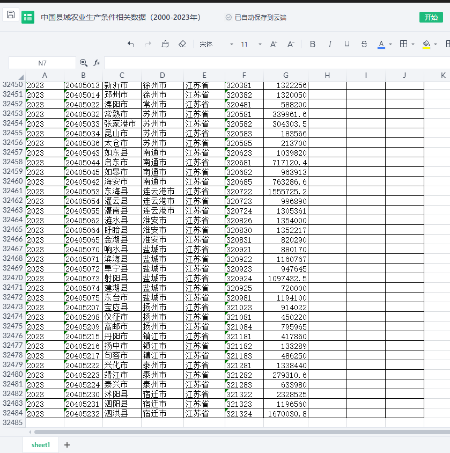Screen dimensions: 450x453
Task: Click cell containing 溧阳市
Action: [122, 104]
